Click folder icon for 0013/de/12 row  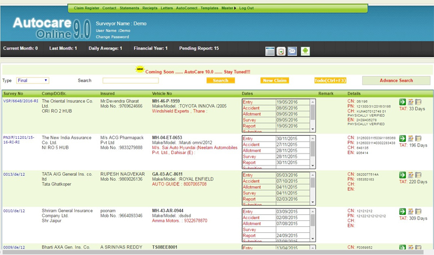pyautogui.click(x=418, y=175)
